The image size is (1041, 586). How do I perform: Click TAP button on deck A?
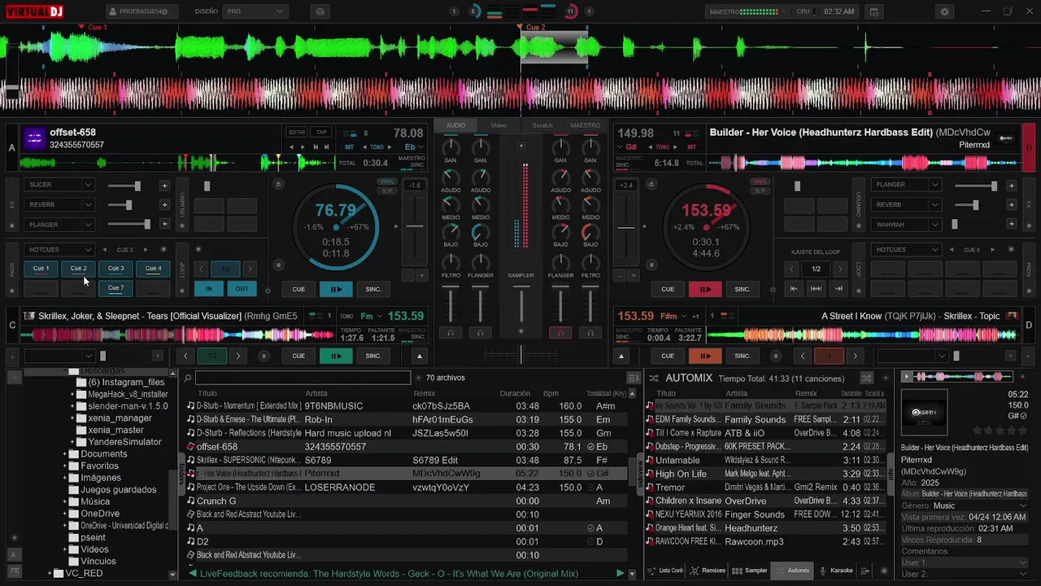pos(321,133)
